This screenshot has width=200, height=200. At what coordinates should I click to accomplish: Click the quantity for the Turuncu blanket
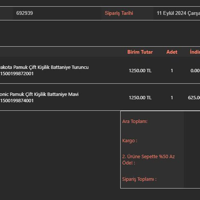click(x=172, y=71)
